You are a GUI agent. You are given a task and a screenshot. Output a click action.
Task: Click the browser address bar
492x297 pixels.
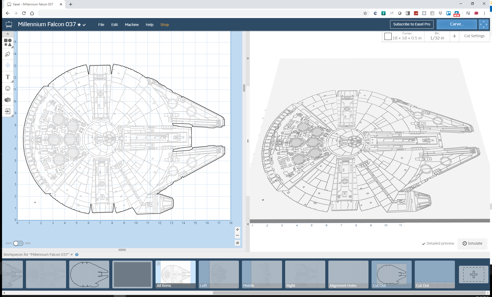(201, 13)
